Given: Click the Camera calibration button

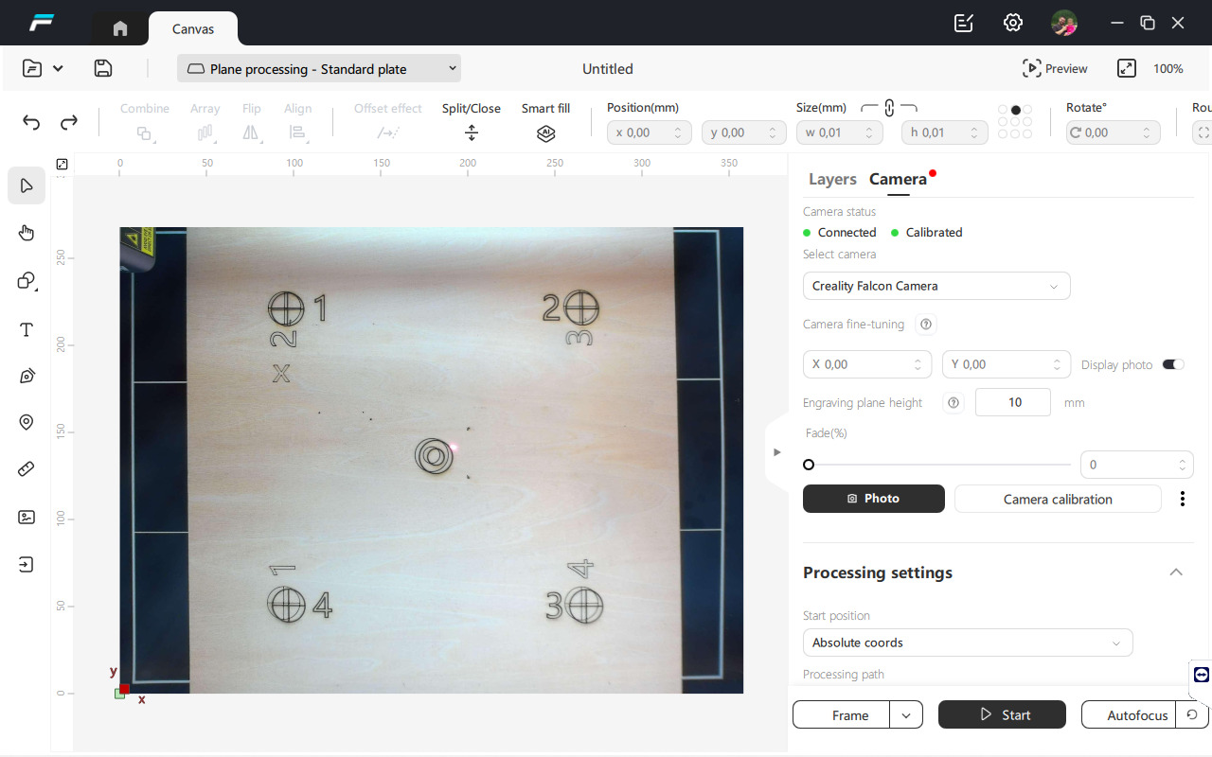Looking at the screenshot, I should pyautogui.click(x=1057, y=499).
